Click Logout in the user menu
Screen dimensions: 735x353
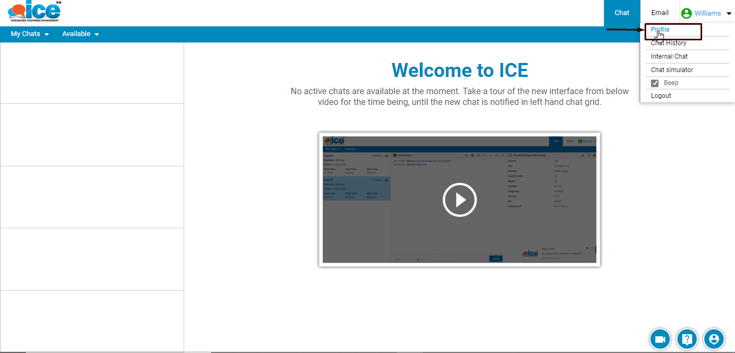pos(661,96)
